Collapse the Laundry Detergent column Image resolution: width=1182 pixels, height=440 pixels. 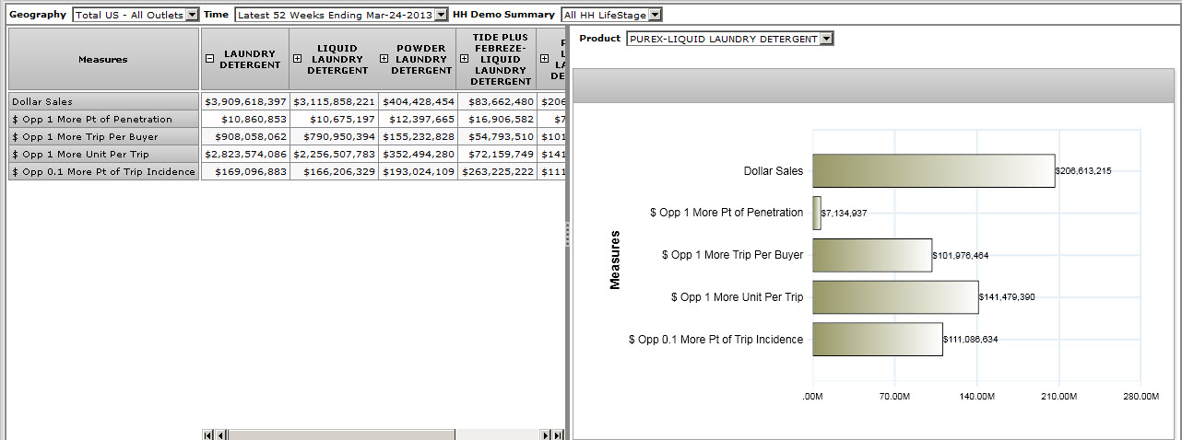tap(209, 59)
